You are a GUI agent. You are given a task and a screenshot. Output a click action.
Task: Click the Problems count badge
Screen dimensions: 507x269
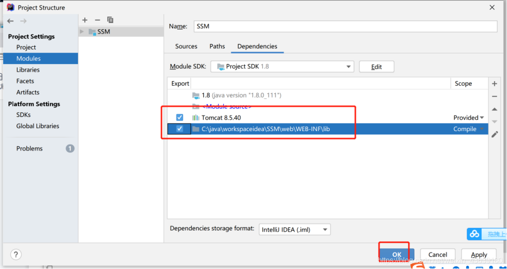70,148
